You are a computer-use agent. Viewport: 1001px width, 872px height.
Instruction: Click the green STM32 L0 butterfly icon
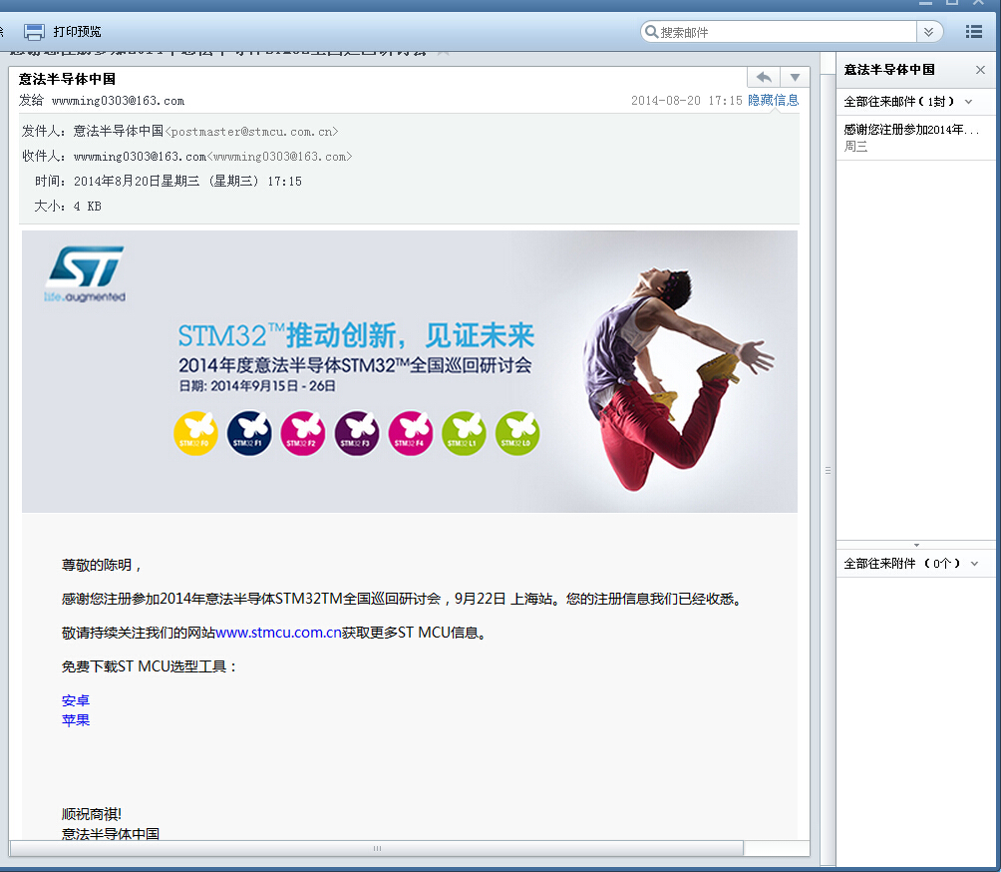[x=517, y=433]
